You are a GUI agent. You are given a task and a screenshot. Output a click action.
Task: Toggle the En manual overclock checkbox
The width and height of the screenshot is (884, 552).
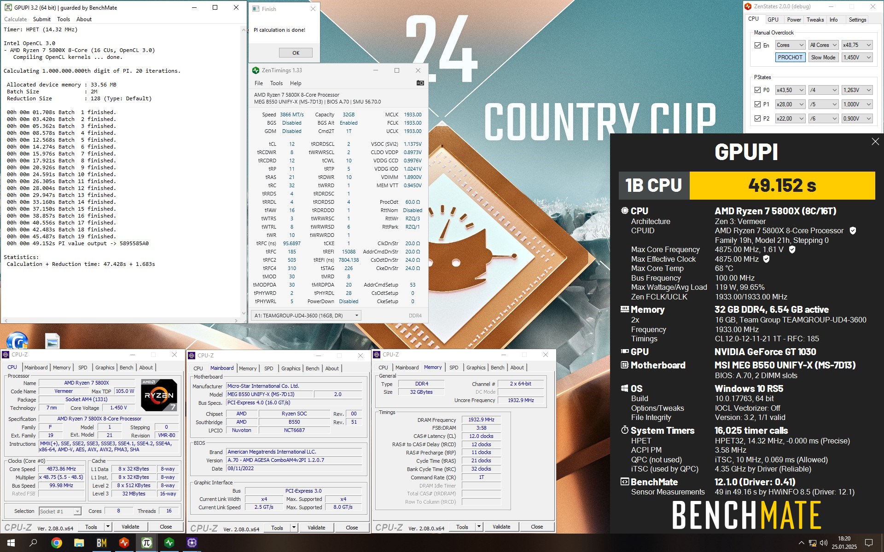[x=757, y=46]
